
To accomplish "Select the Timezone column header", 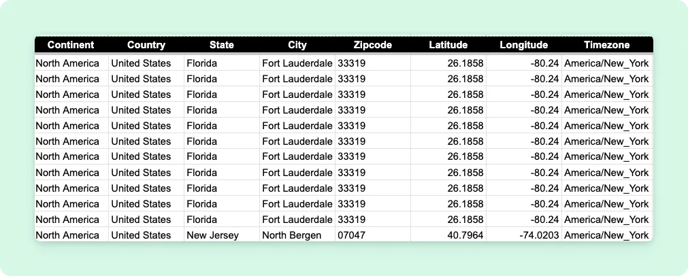I will coord(607,45).
